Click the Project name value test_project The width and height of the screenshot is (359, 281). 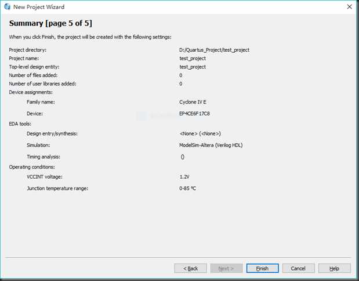click(x=193, y=59)
